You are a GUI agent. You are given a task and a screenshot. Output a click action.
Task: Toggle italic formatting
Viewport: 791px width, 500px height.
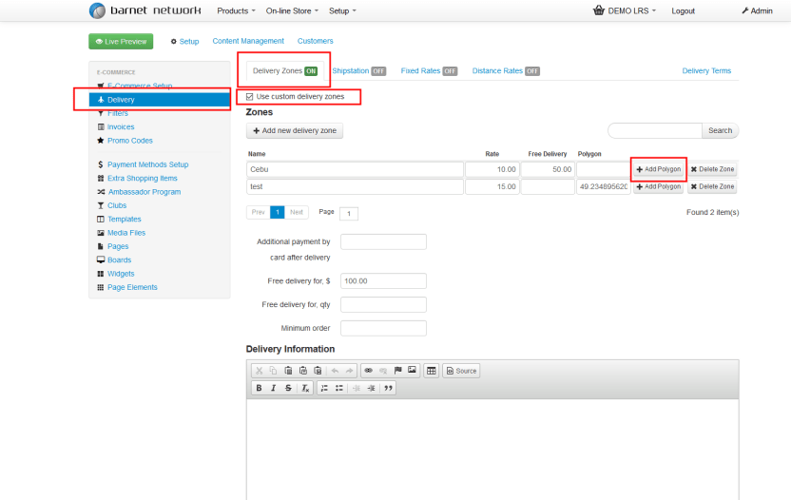coord(274,388)
